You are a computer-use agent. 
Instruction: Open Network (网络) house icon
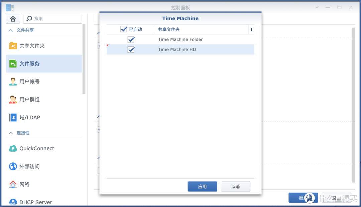[x=13, y=184]
